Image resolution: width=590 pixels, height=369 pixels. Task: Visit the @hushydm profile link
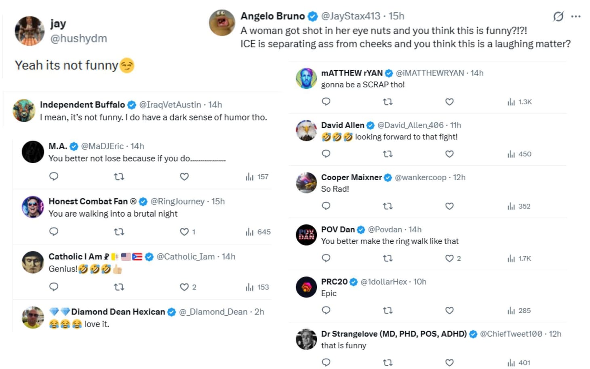pos(79,38)
